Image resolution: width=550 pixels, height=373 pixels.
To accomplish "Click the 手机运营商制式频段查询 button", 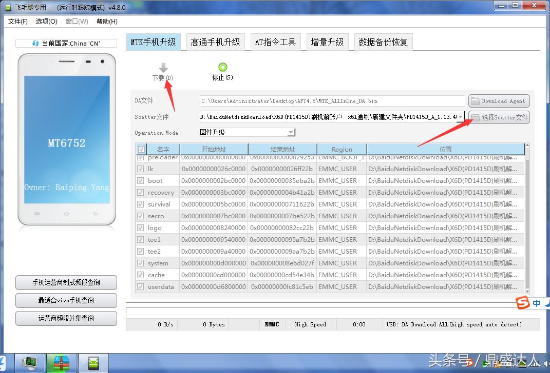I will pos(66,282).
